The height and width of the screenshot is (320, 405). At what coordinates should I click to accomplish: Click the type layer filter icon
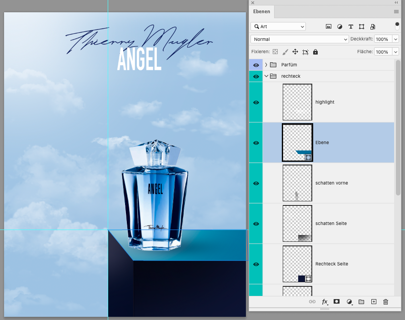coord(350,27)
